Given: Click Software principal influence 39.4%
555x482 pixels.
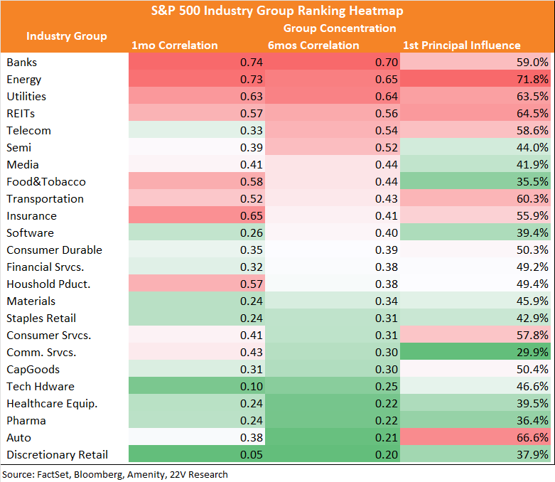Looking at the screenshot, I should [x=532, y=233].
